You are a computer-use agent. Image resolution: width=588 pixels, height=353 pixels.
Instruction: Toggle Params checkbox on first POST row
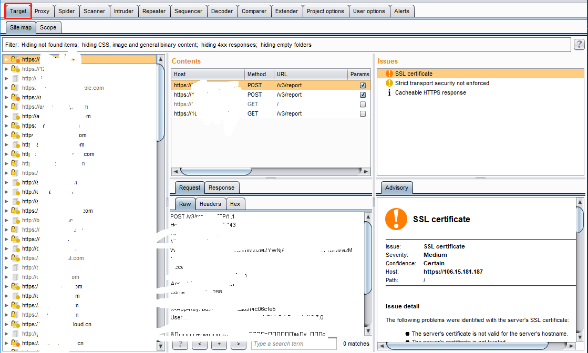[x=363, y=85]
